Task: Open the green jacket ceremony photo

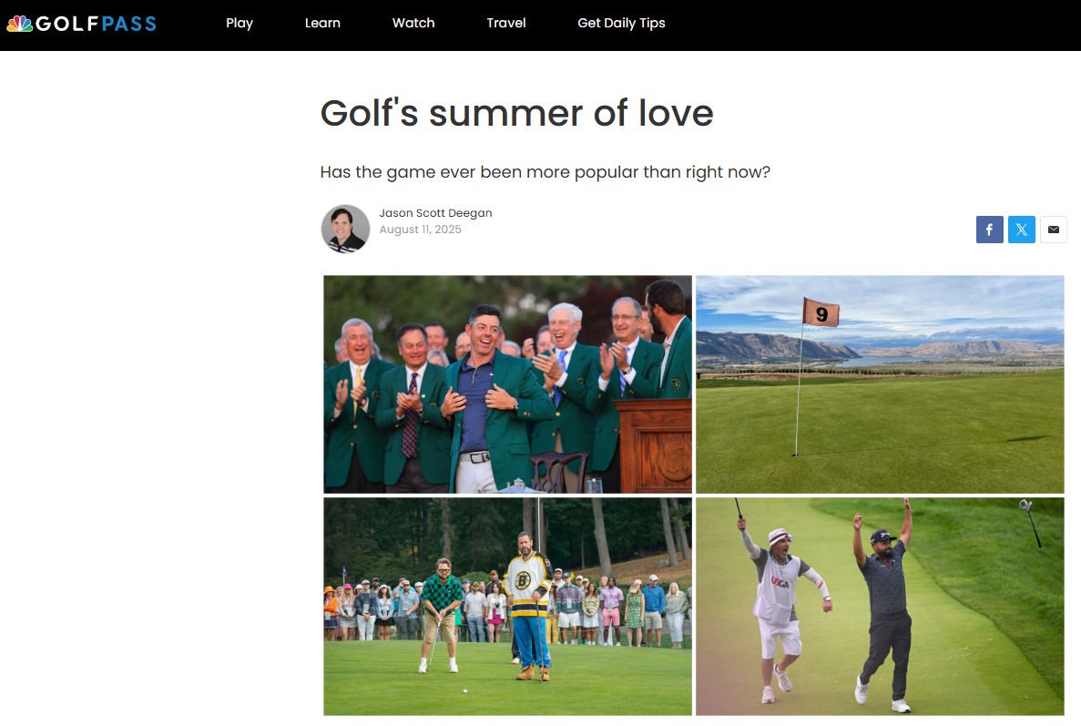Action: tap(507, 384)
